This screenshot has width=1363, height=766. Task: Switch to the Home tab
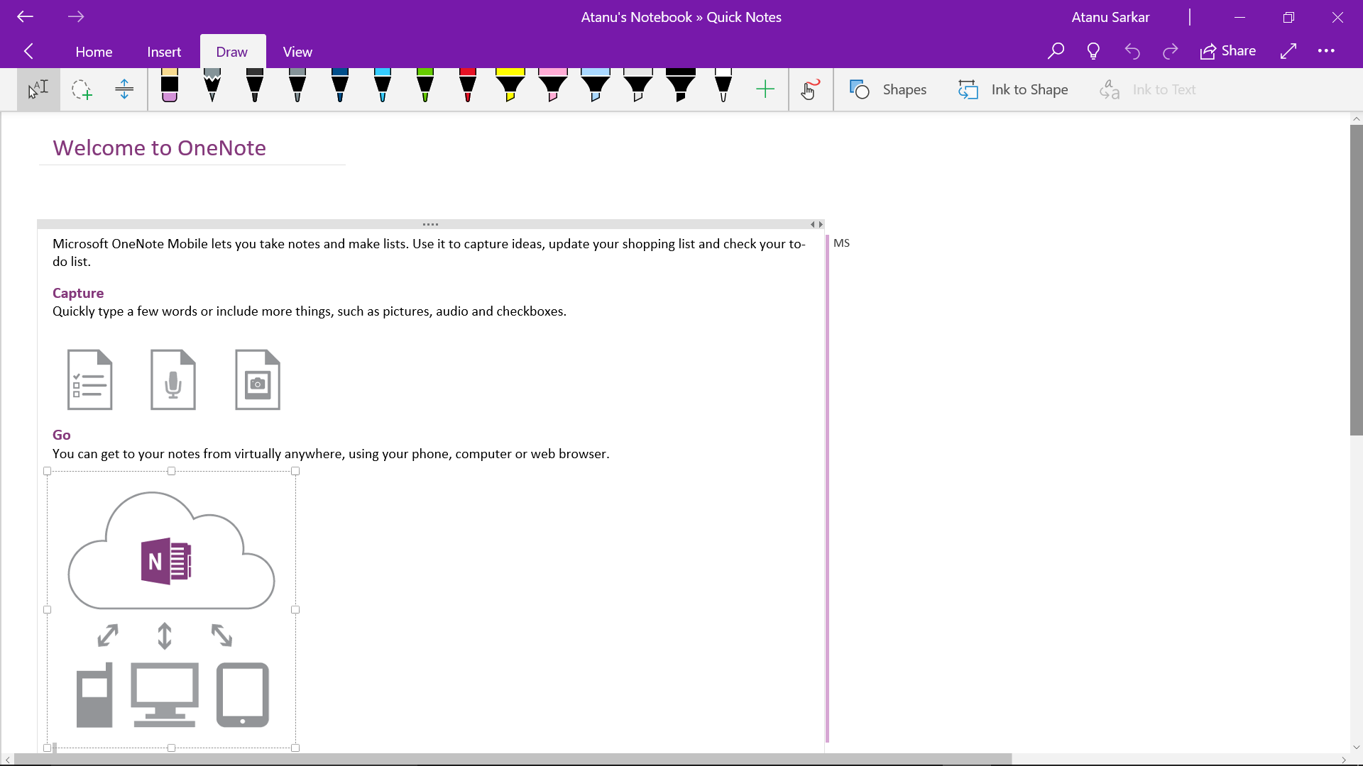point(94,52)
